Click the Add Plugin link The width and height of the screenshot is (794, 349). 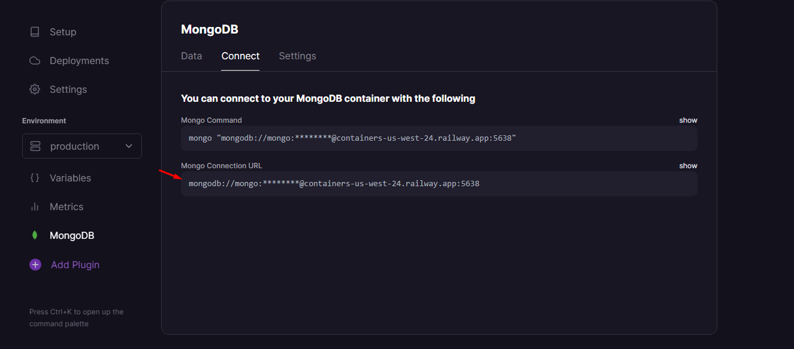[x=75, y=265]
